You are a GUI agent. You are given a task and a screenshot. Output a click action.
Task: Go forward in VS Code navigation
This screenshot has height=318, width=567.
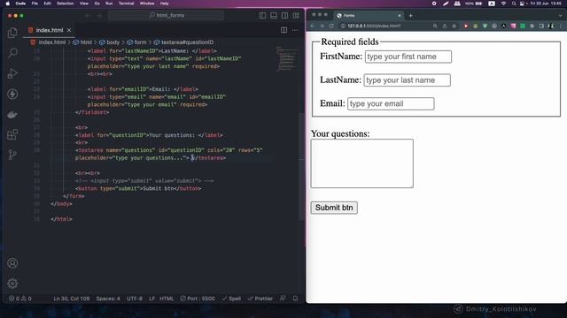[x=99, y=16]
